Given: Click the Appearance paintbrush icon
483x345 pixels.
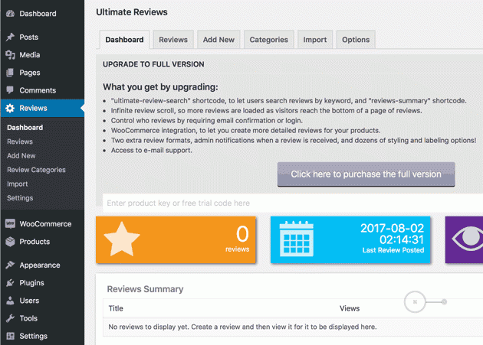Looking at the screenshot, I should (x=10, y=265).
